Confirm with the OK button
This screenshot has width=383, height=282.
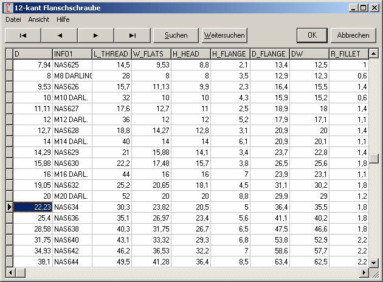pos(312,35)
